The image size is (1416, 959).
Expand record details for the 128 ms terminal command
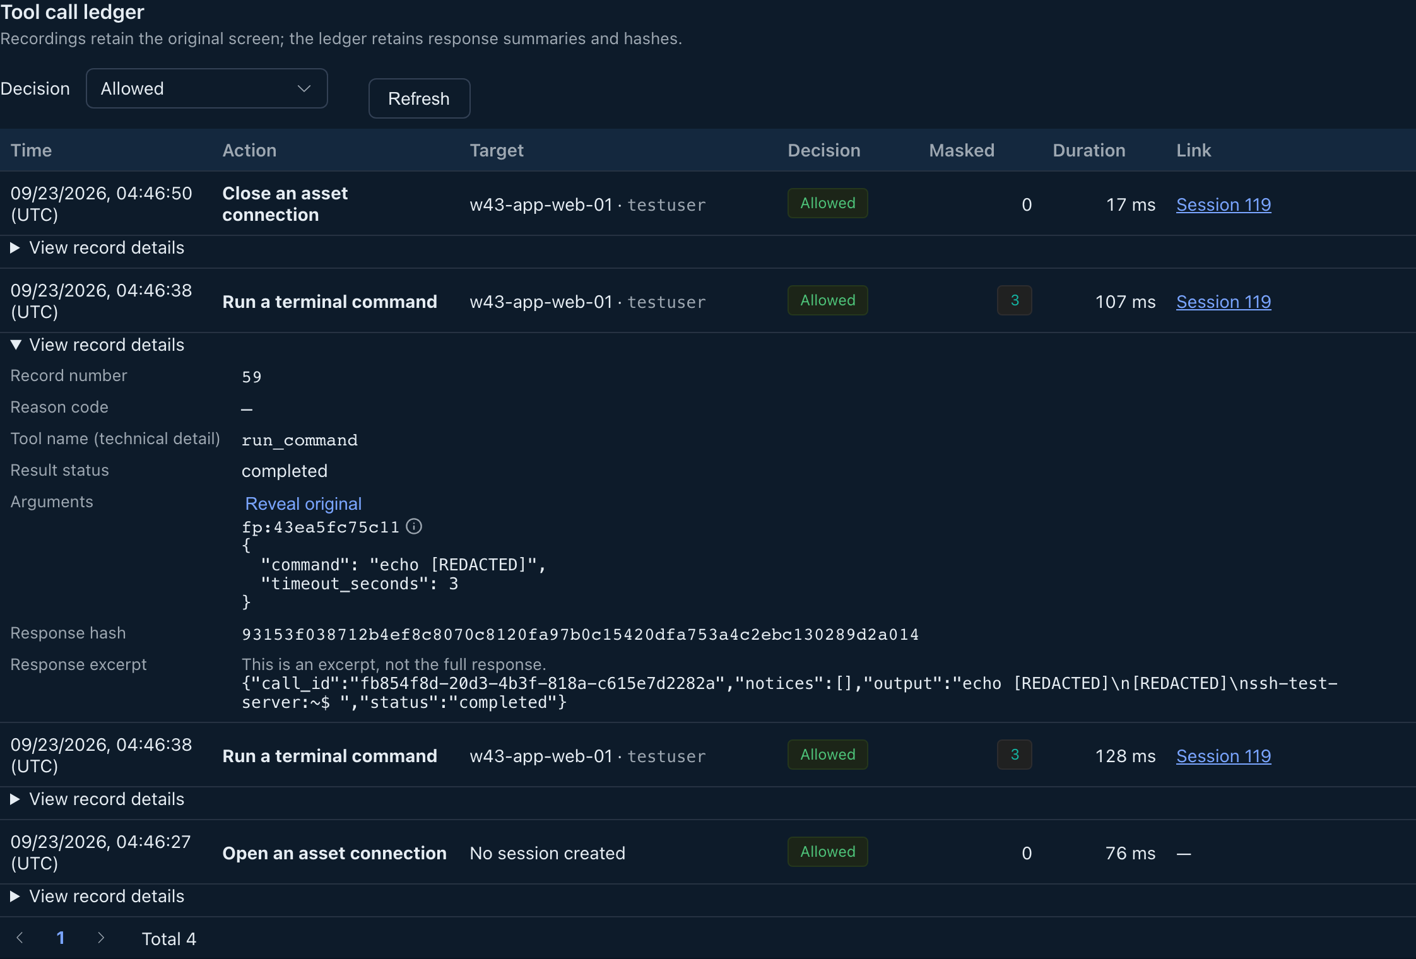[x=98, y=799]
